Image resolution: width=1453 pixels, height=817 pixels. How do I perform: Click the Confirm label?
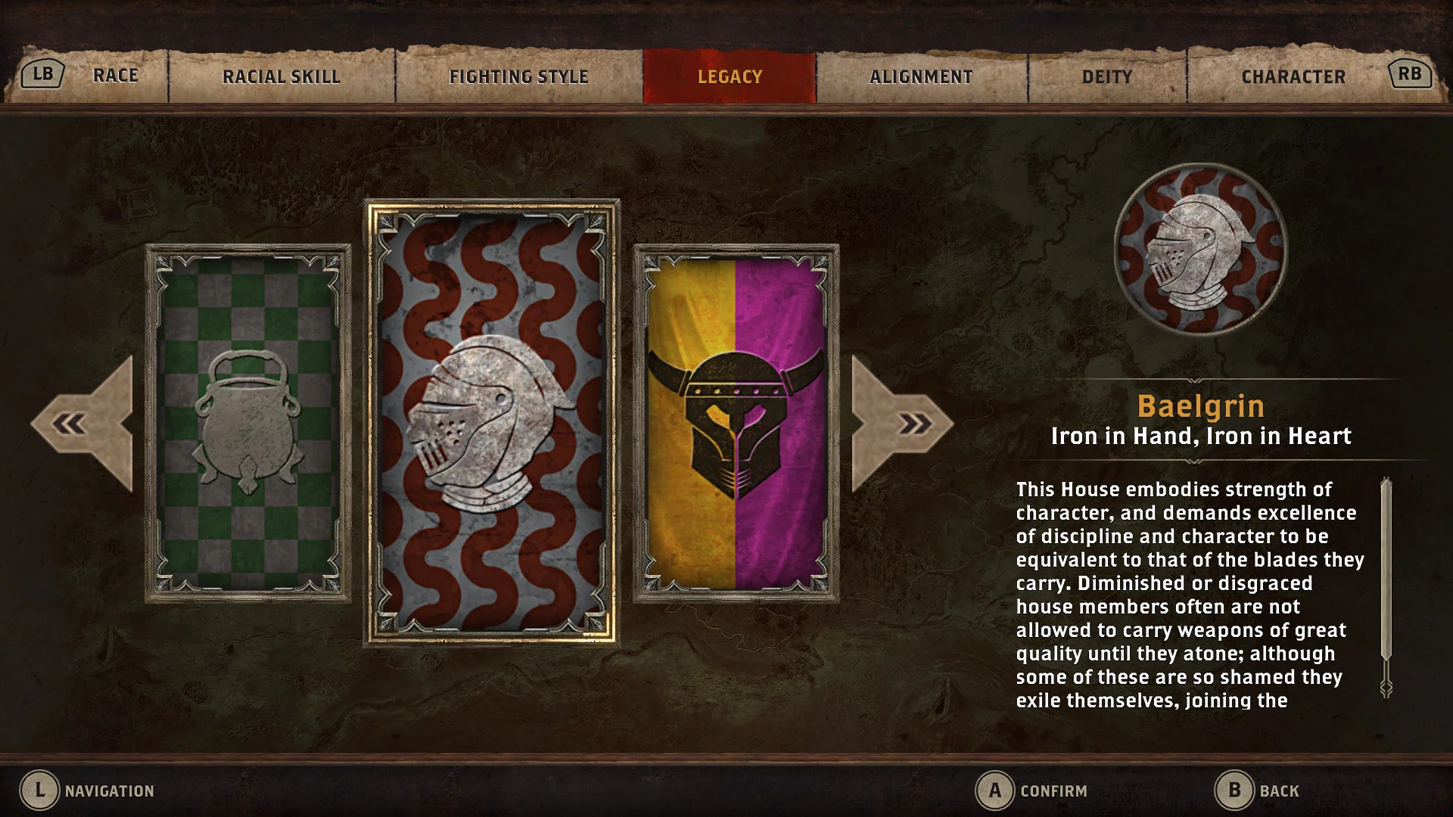tap(1053, 791)
